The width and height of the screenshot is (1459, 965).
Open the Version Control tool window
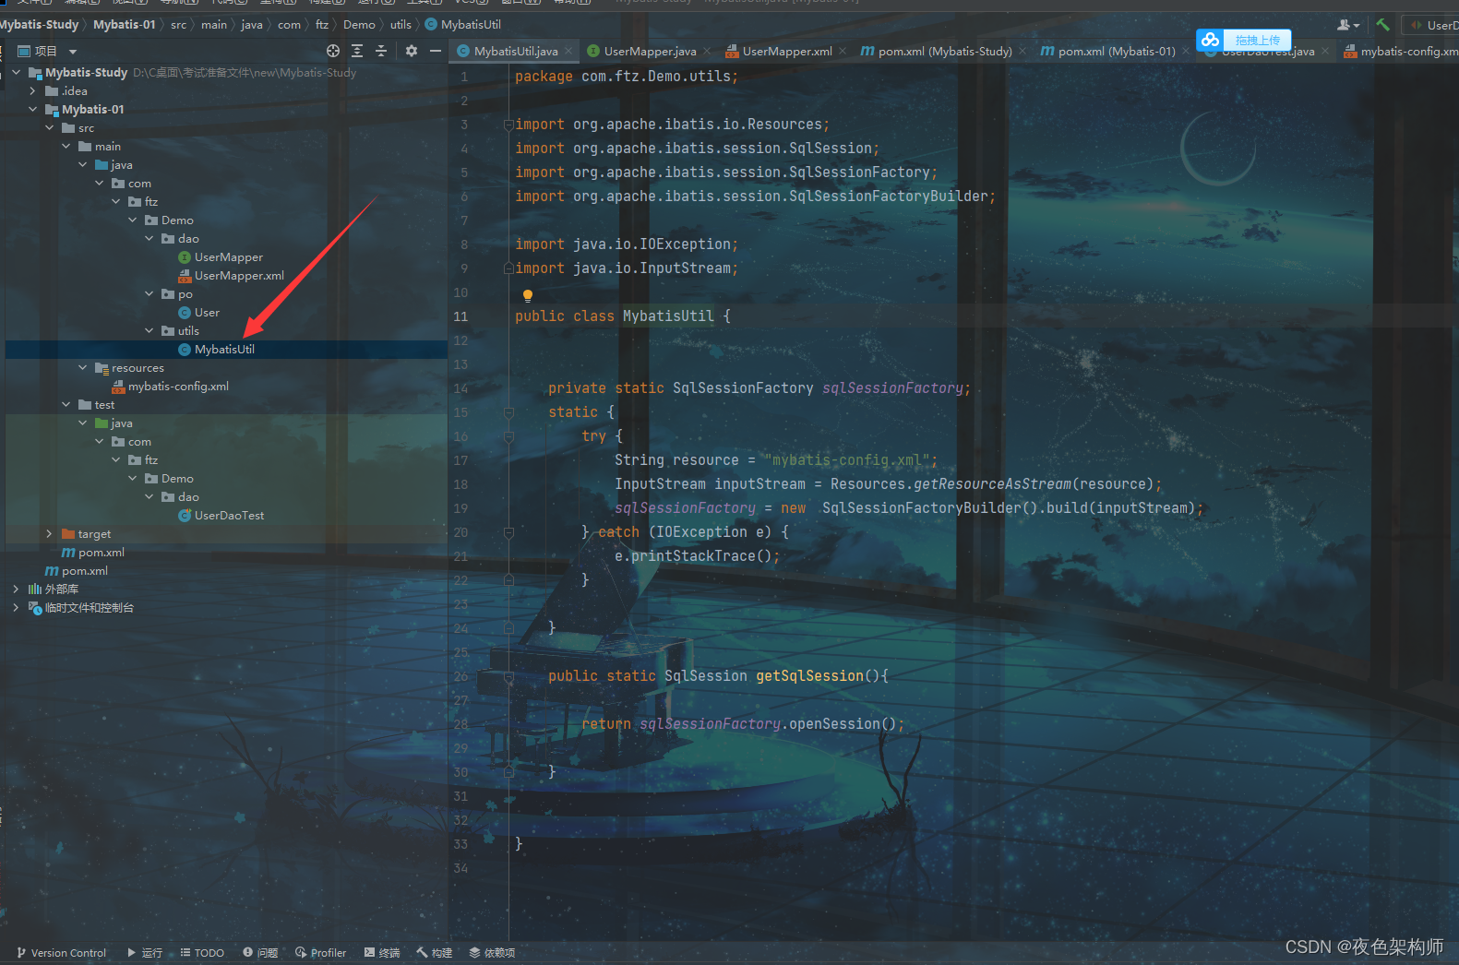(x=61, y=953)
